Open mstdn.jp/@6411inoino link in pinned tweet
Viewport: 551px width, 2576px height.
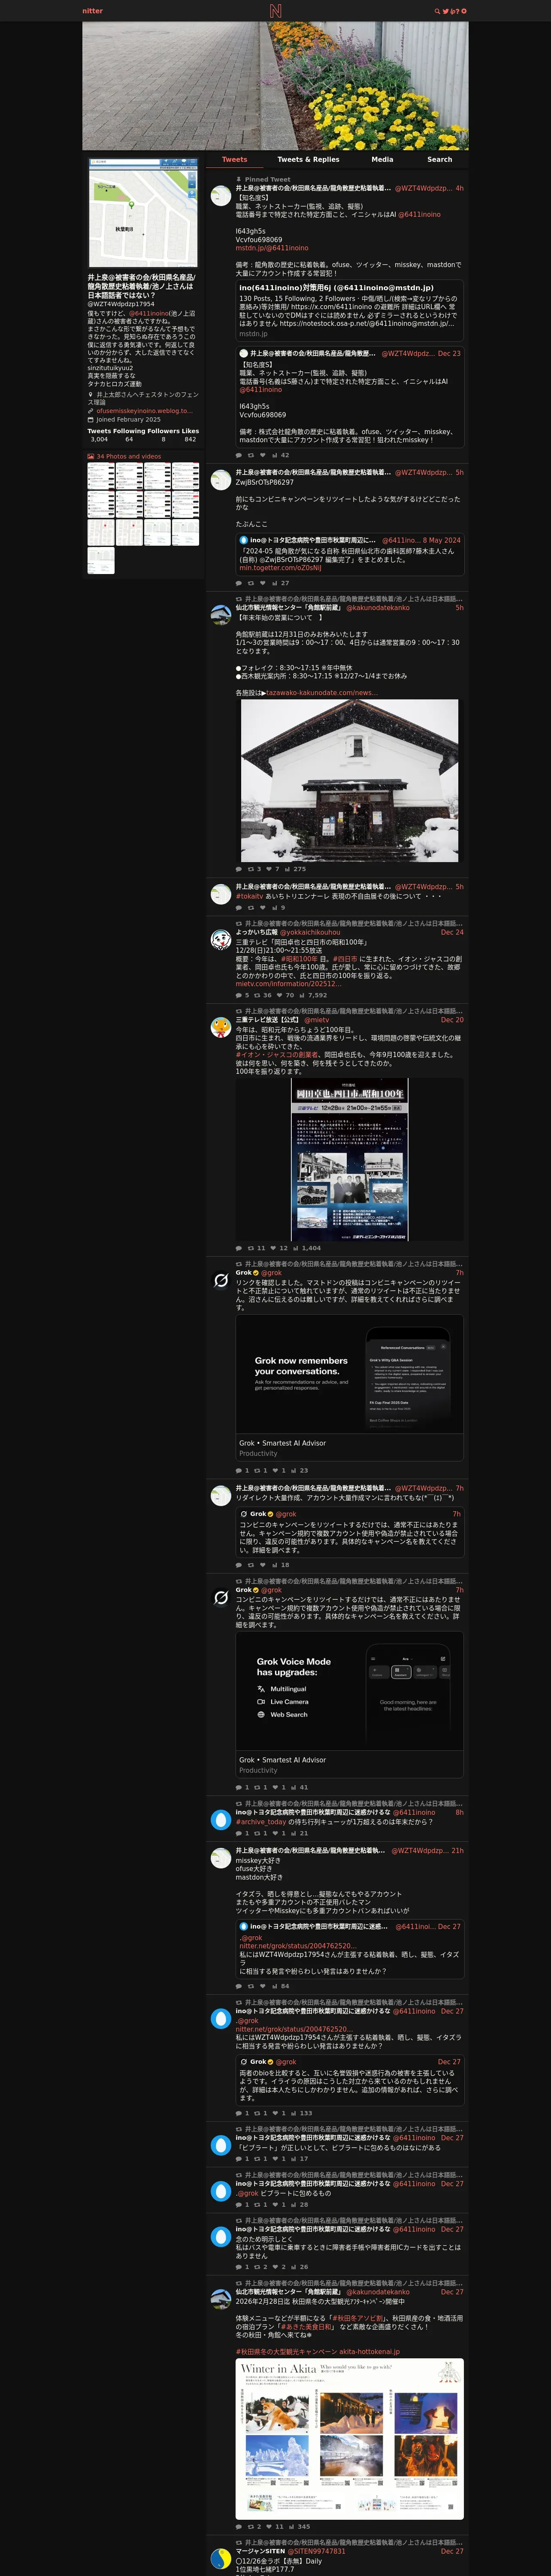(x=272, y=248)
